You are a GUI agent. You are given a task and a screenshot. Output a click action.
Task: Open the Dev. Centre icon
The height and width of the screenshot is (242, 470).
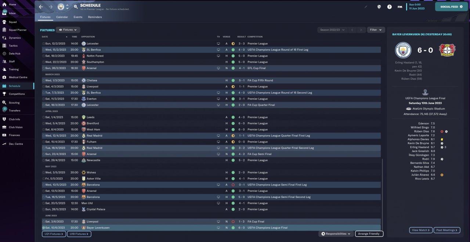coord(4,144)
